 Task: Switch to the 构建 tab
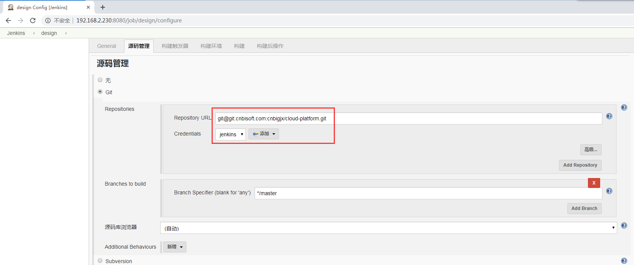pos(239,46)
